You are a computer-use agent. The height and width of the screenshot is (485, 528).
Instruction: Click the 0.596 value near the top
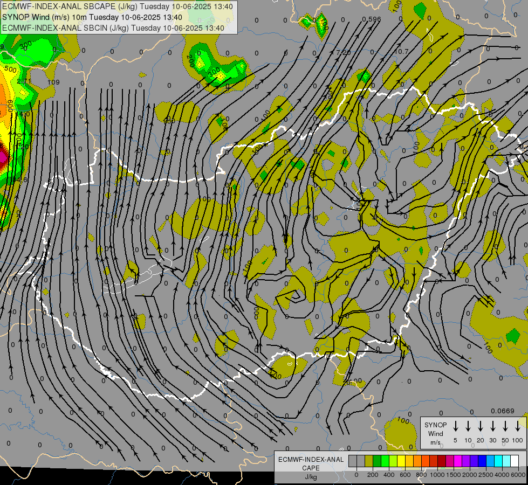click(372, 19)
